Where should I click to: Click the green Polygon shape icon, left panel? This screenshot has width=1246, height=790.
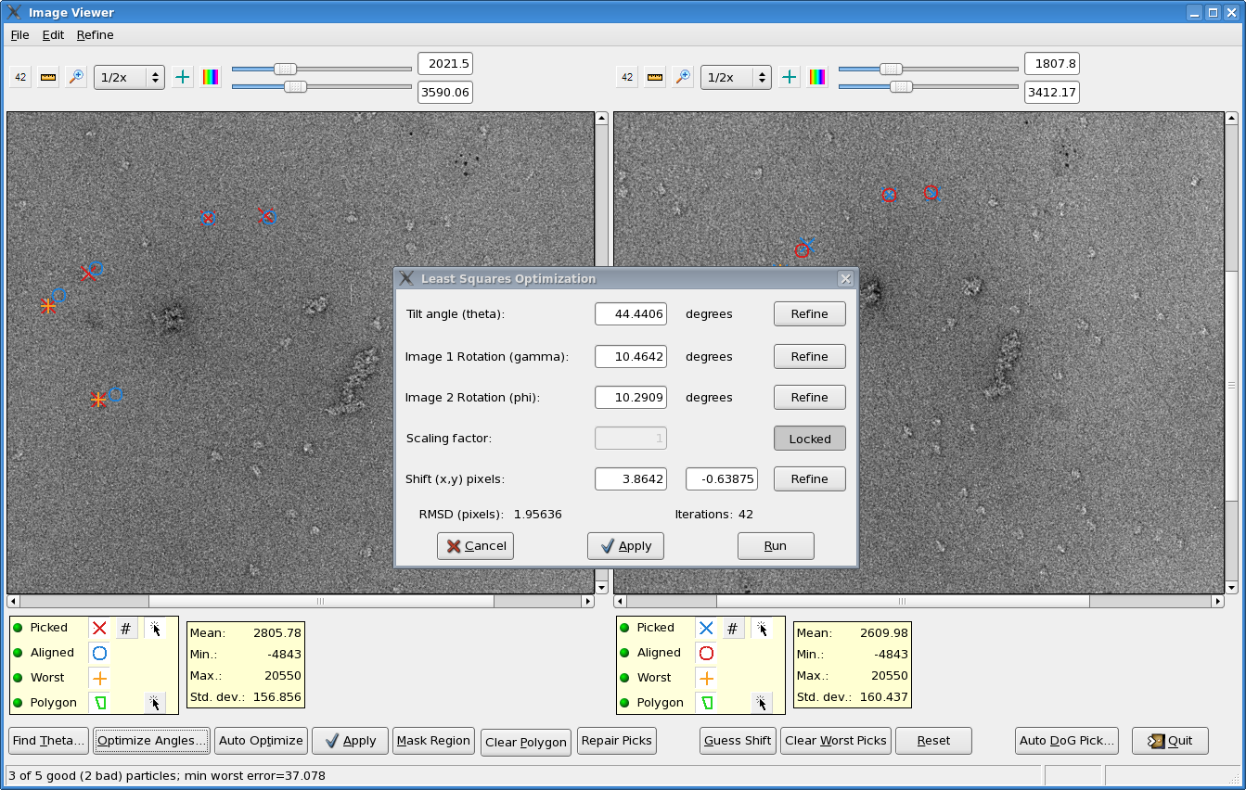pos(99,703)
